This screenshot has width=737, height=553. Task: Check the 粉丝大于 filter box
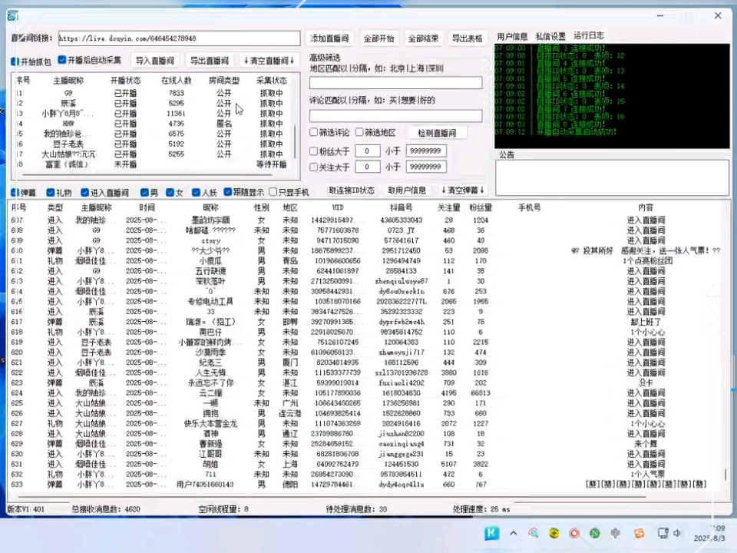pyautogui.click(x=313, y=151)
